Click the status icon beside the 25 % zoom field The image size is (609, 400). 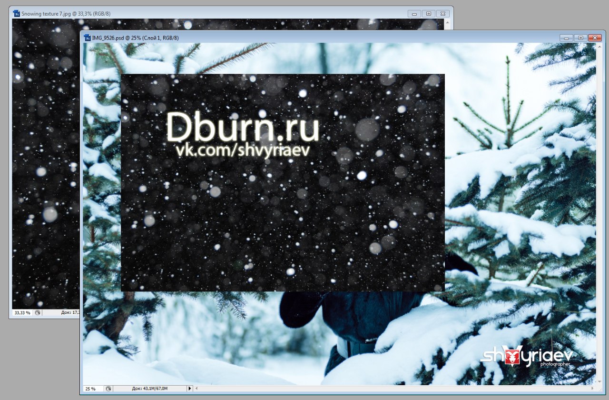pos(108,389)
